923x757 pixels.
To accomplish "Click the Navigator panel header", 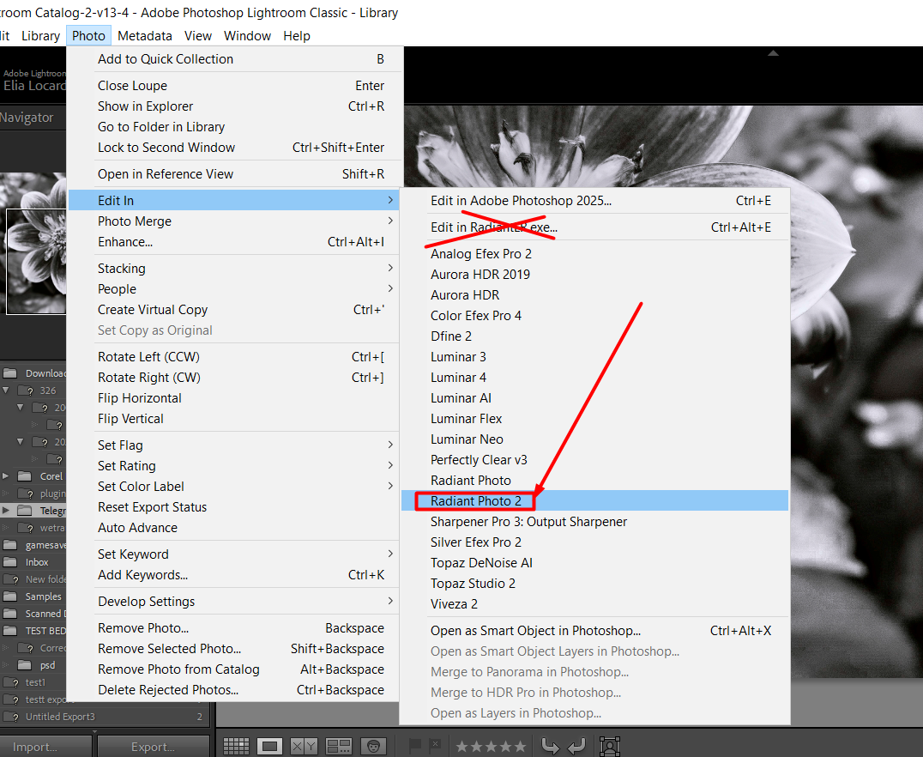I will coord(33,118).
